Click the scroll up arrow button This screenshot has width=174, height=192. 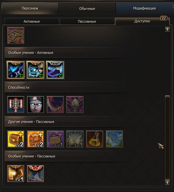pos(167,29)
